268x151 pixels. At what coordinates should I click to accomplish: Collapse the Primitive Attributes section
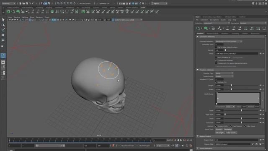pyautogui.click(x=198, y=70)
